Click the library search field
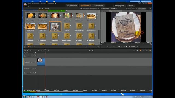 click(x=90, y=8)
